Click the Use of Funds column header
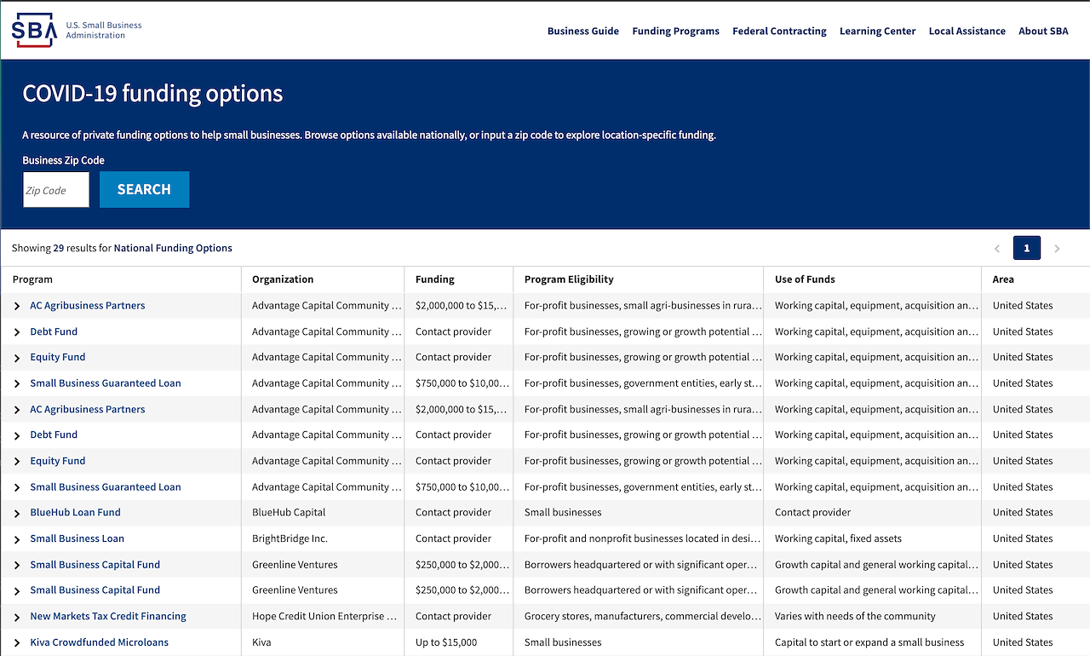 tap(805, 279)
